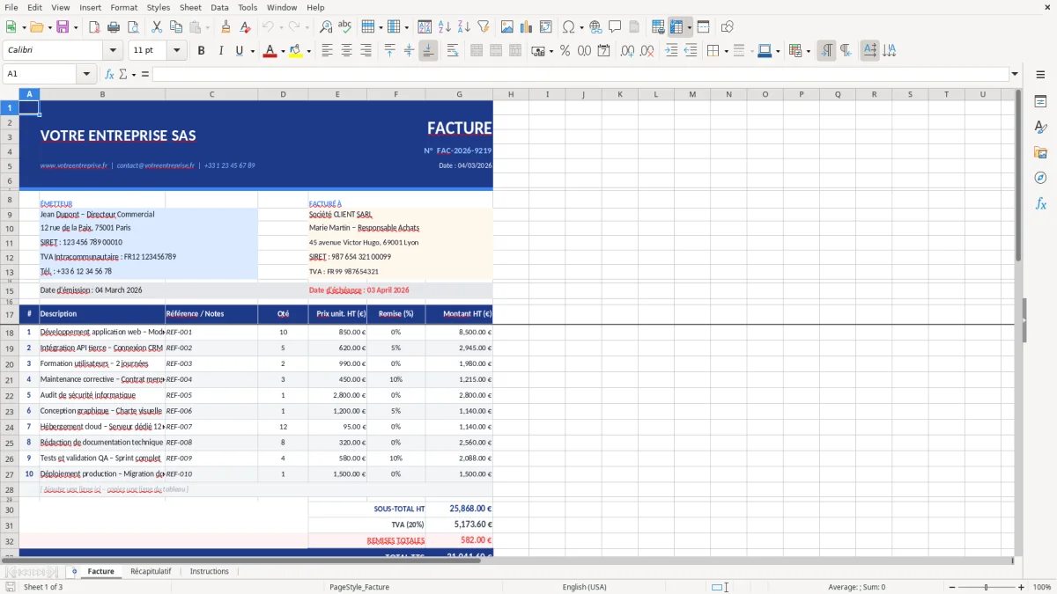Click the Print icon
Screen dimensions: 1057x594
(112, 27)
